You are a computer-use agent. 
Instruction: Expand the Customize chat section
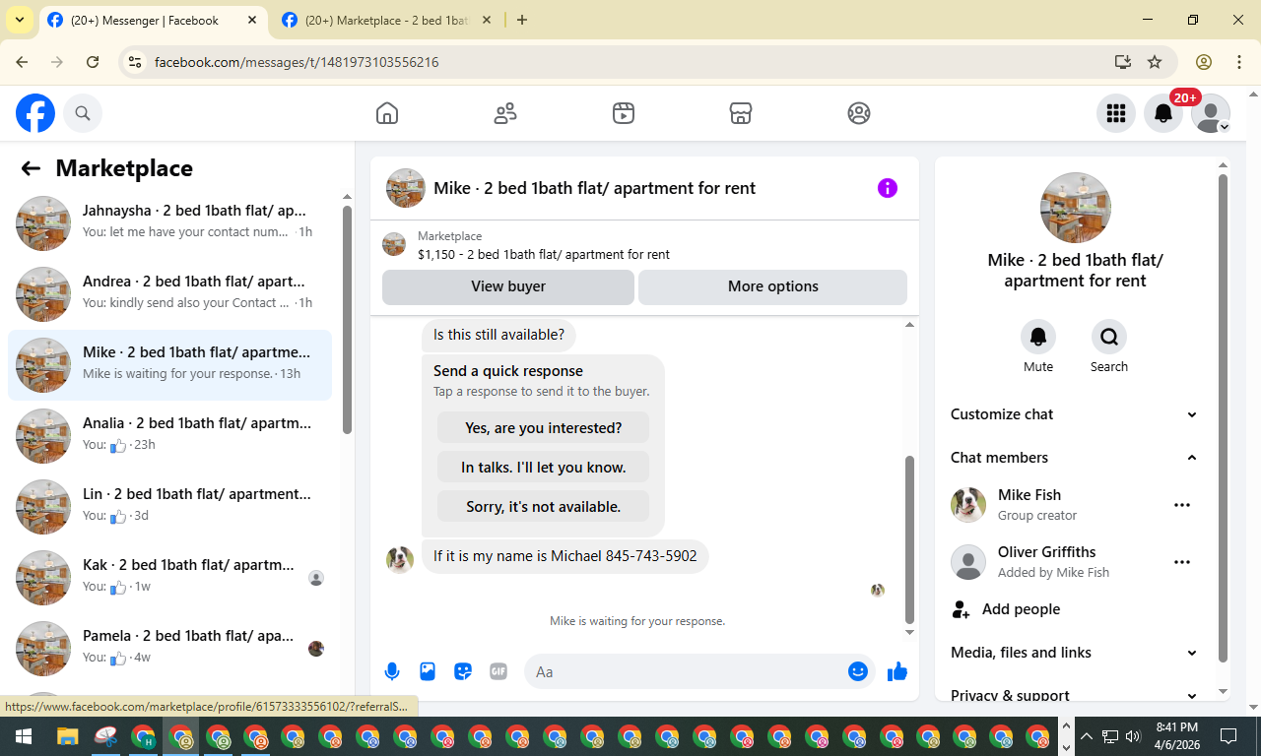point(1075,414)
